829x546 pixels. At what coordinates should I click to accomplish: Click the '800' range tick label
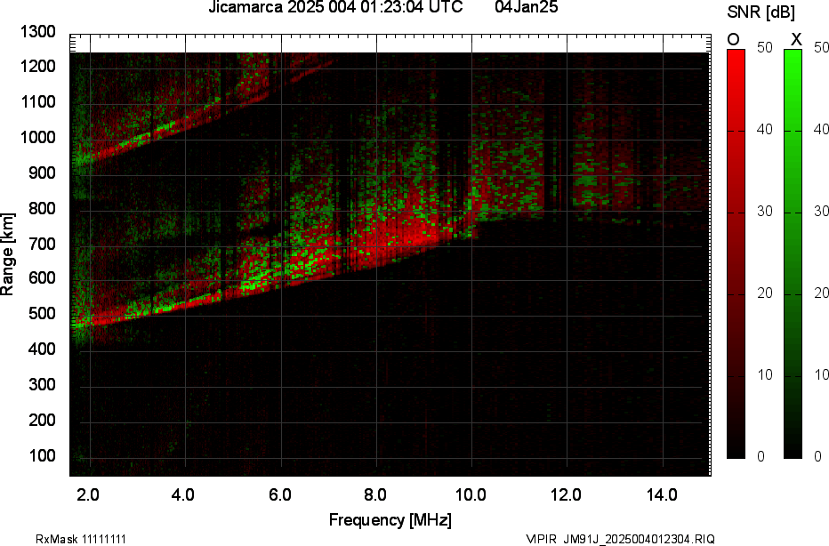point(43,208)
